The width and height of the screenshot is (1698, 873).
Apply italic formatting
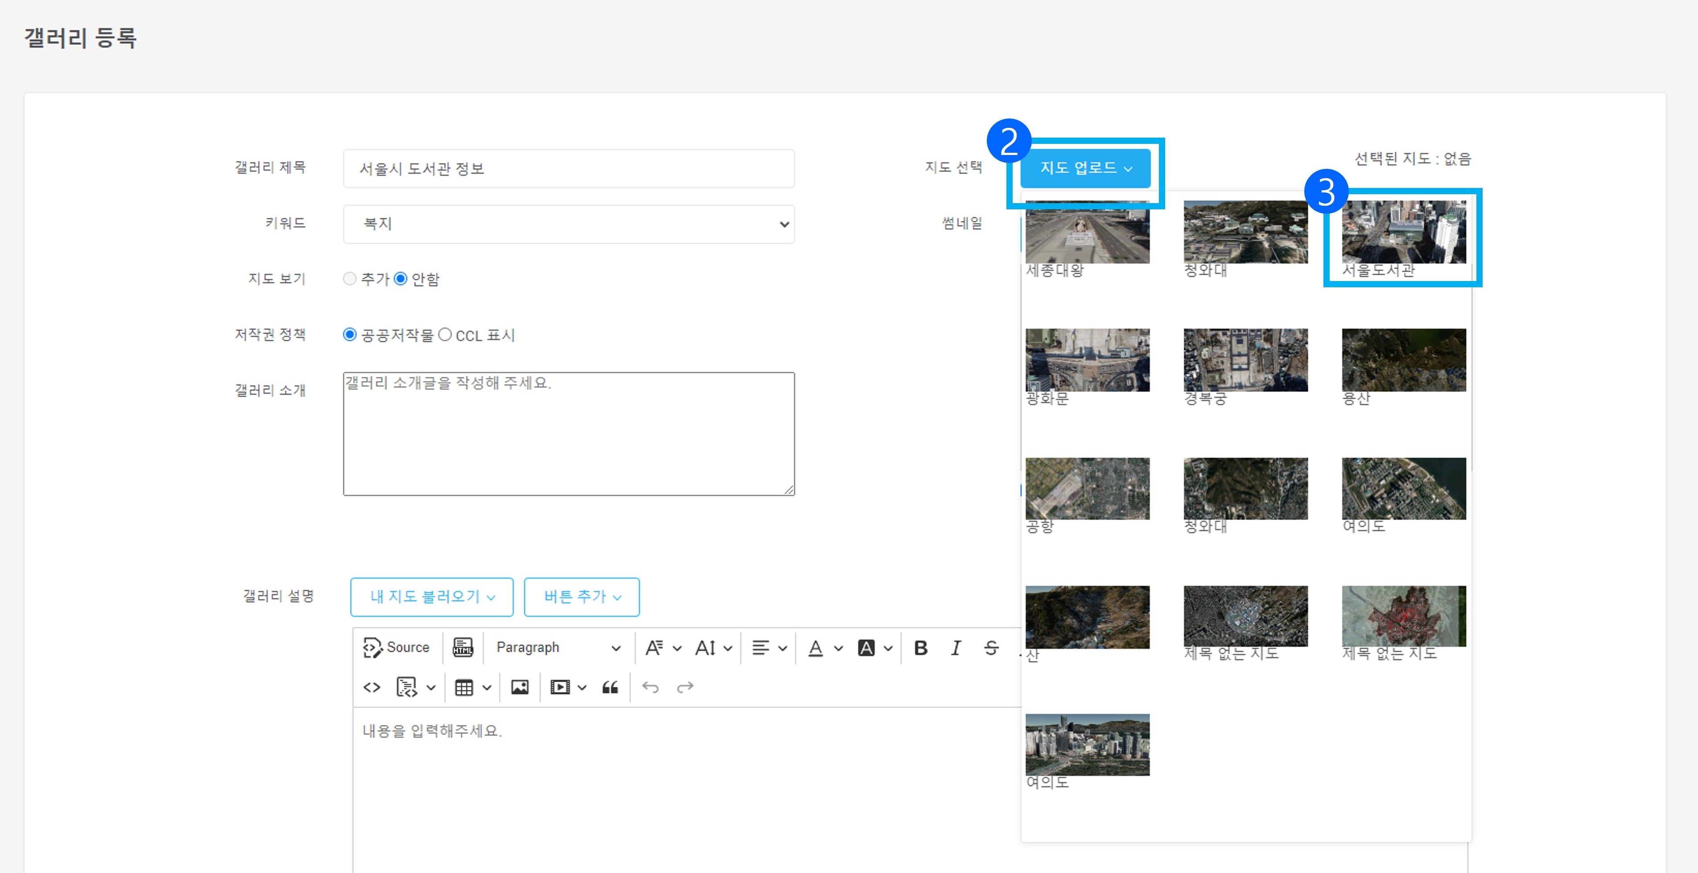pos(955,648)
